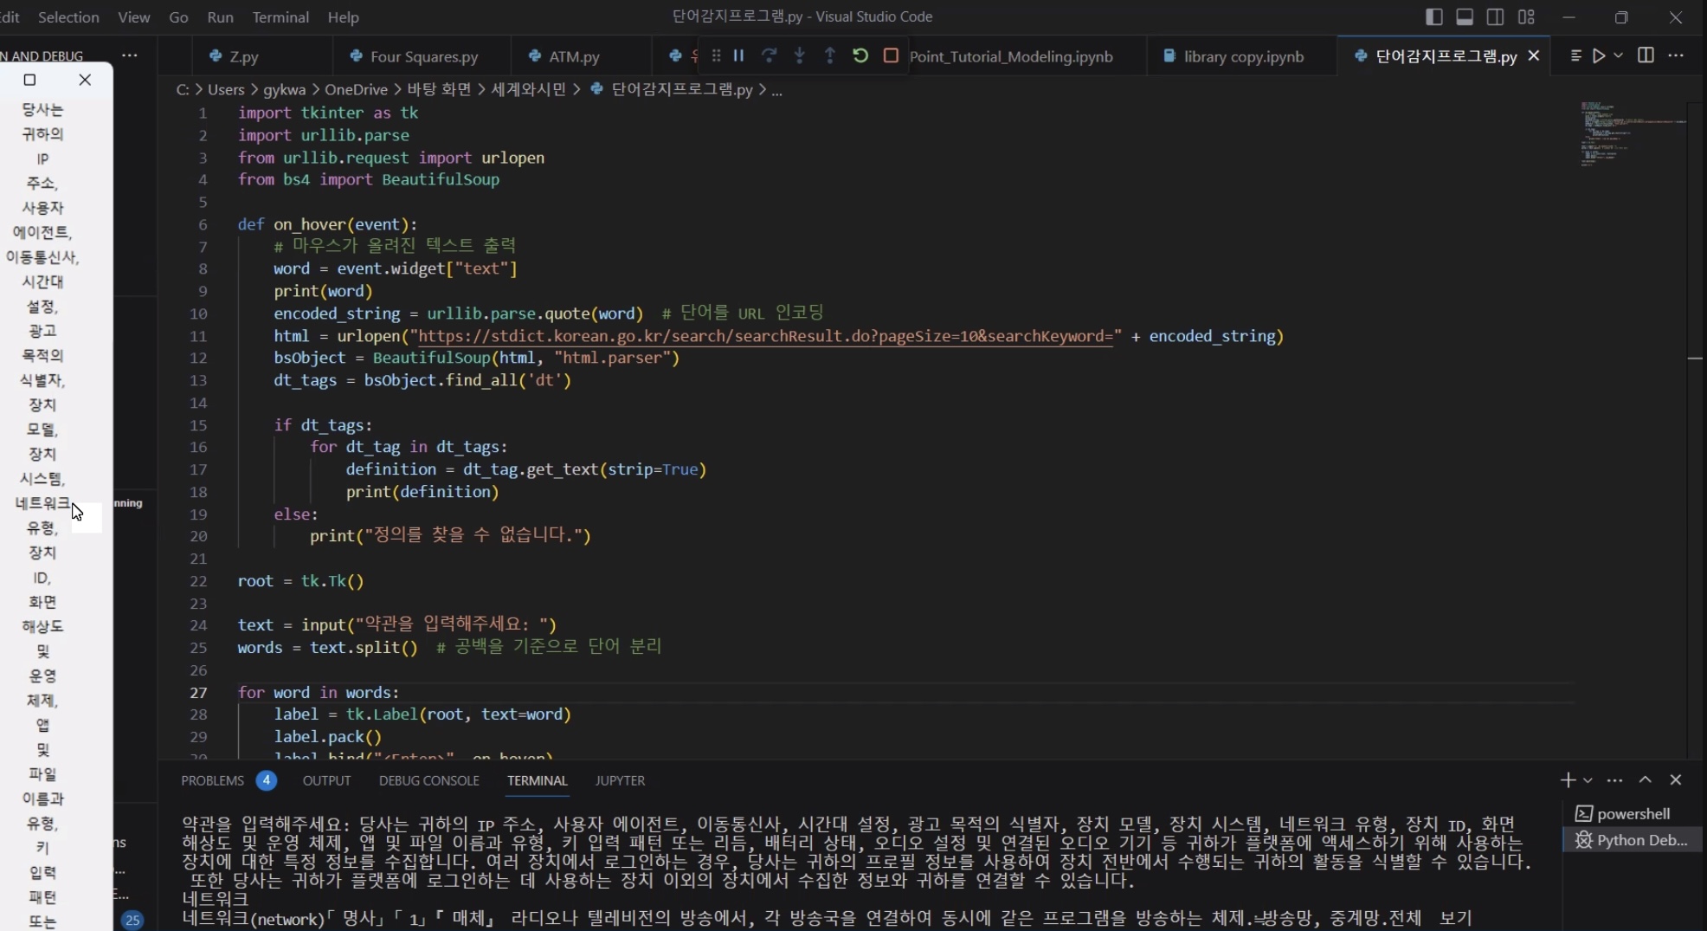The width and height of the screenshot is (1707, 931).
Task: Open the OneDrive breadcrumb dropdown
Action: (356, 89)
